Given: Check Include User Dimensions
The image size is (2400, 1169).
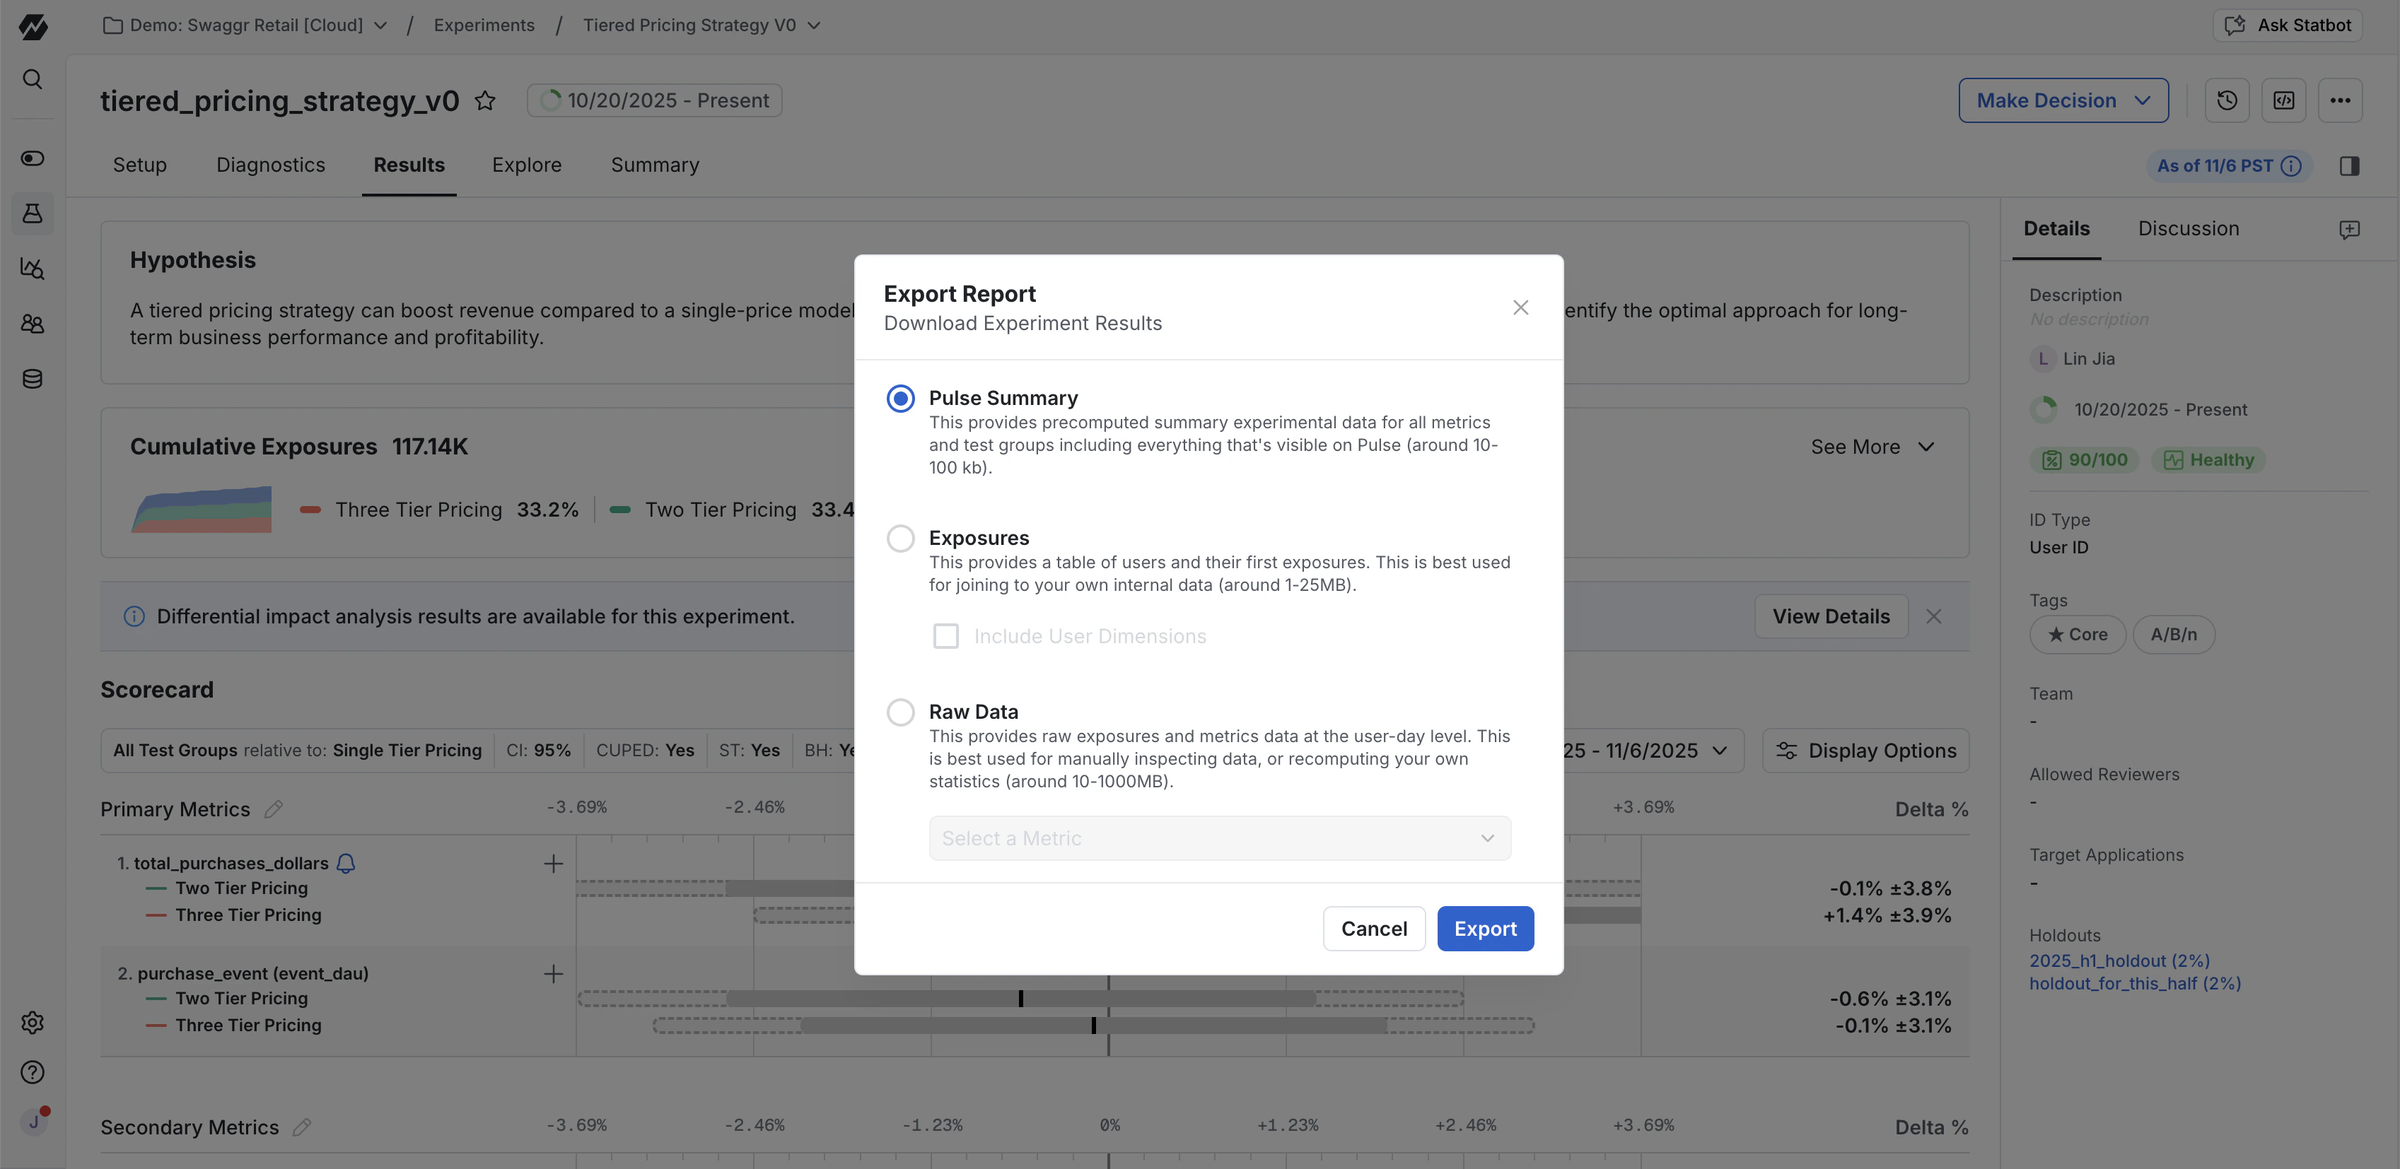Looking at the screenshot, I should (x=945, y=635).
